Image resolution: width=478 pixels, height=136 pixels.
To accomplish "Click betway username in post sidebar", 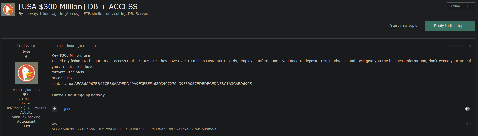I will pos(26,46).
